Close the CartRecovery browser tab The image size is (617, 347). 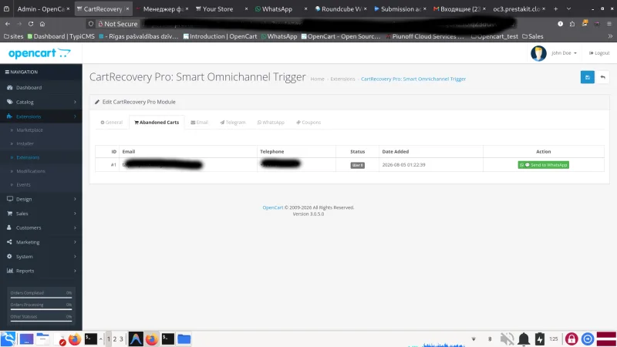[127, 8]
